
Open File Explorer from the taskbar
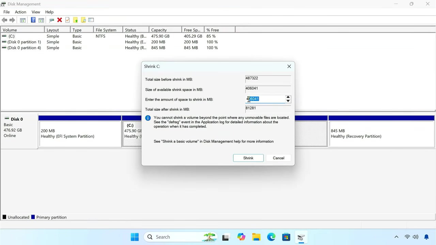tap(256, 237)
